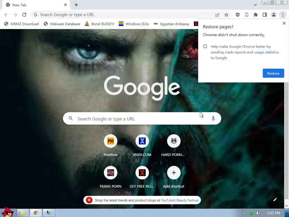289x217 pixels.
Task: Go back with the back arrow
Action: click(6, 15)
